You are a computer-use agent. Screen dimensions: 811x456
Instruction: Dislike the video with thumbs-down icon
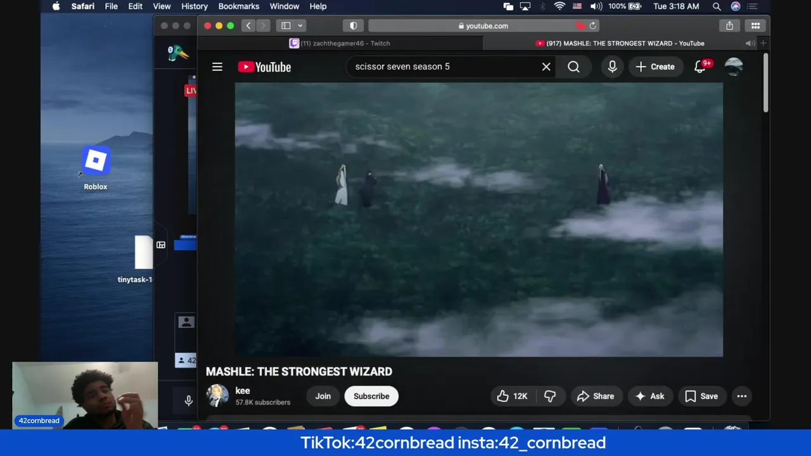click(x=550, y=396)
